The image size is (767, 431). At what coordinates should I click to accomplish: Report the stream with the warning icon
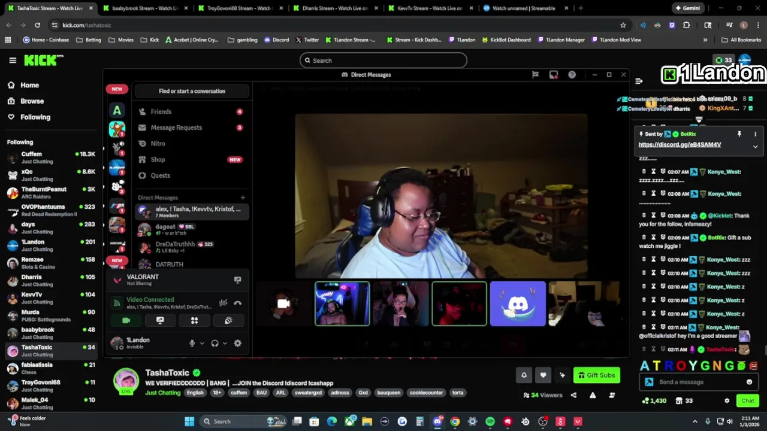[593, 395]
